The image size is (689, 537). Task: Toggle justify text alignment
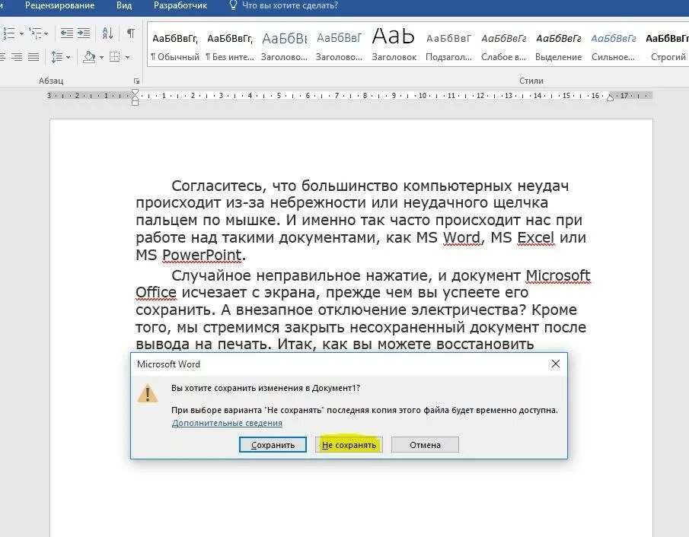(x=33, y=57)
